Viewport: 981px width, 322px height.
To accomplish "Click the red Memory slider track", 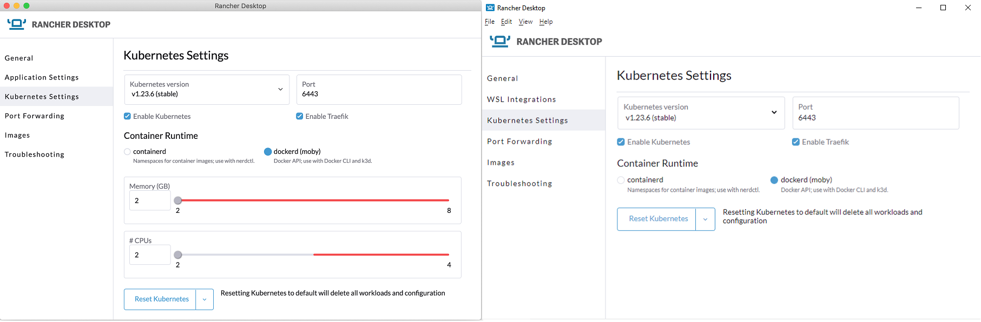I will point(315,200).
